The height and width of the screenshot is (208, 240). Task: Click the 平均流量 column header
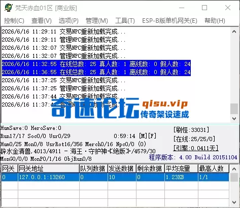click(x=181, y=168)
